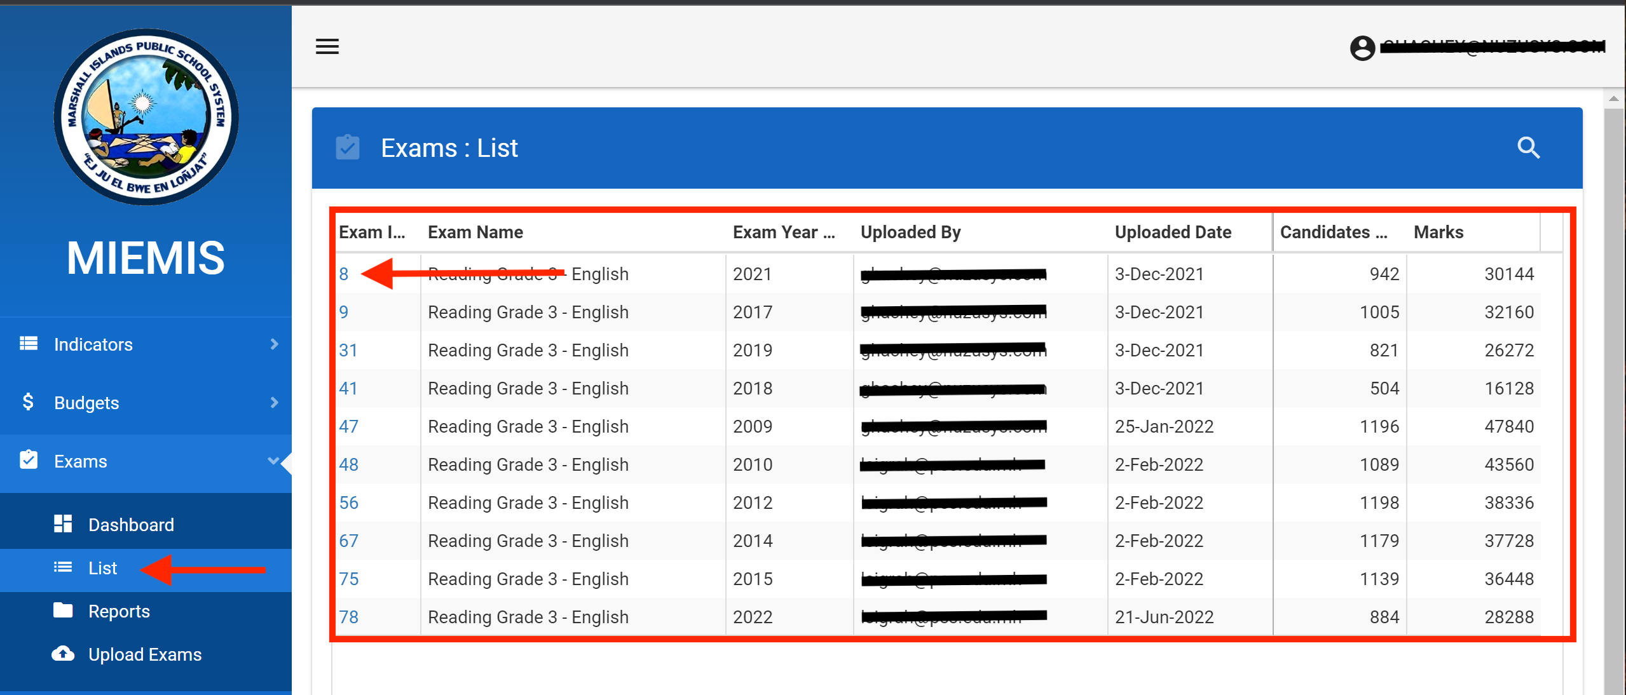Expand the Budgets menu chevron
This screenshot has width=1626, height=695.
pos(274,402)
